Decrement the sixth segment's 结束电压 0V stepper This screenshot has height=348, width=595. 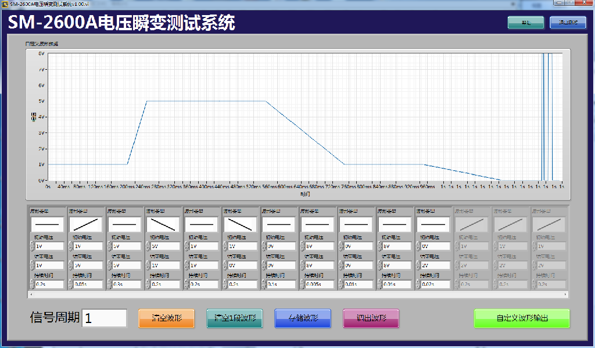point(225,268)
